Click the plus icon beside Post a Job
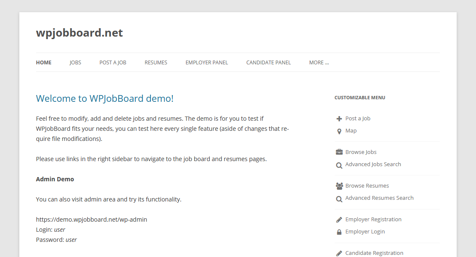The width and height of the screenshot is (476, 257). 339,119
